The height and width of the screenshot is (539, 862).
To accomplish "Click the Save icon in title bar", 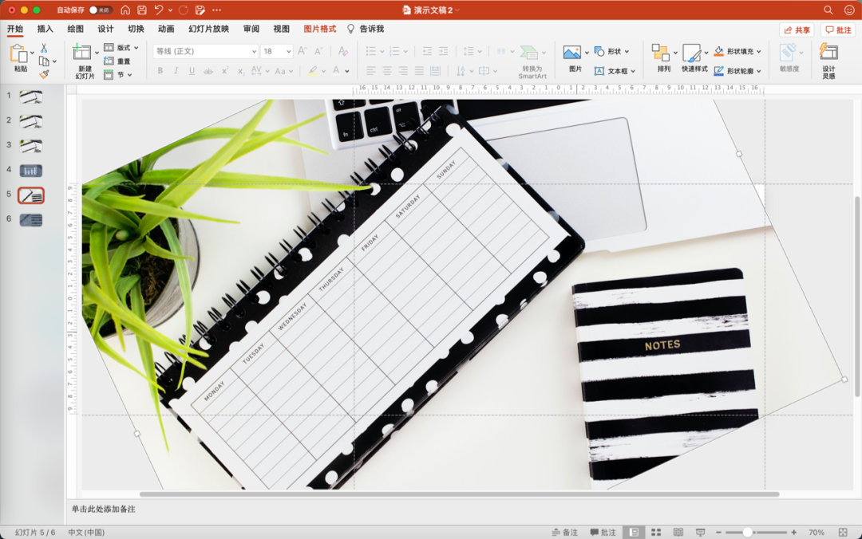I will coord(142,10).
